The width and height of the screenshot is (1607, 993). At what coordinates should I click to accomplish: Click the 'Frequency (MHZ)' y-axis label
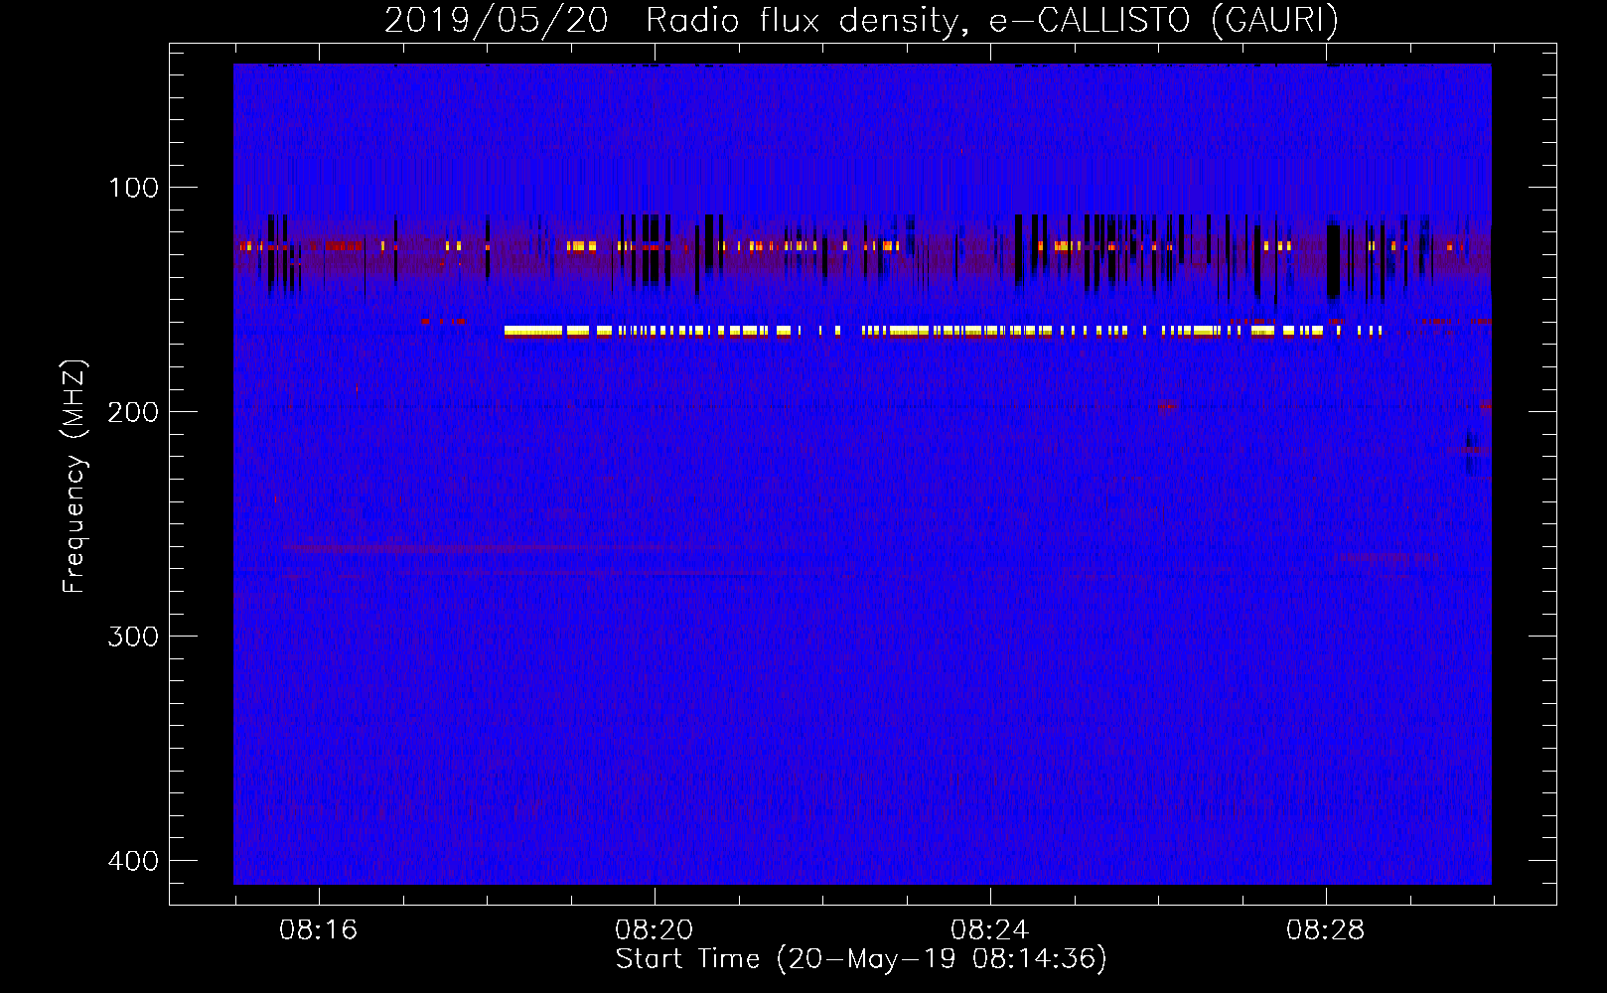coord(74,477)
